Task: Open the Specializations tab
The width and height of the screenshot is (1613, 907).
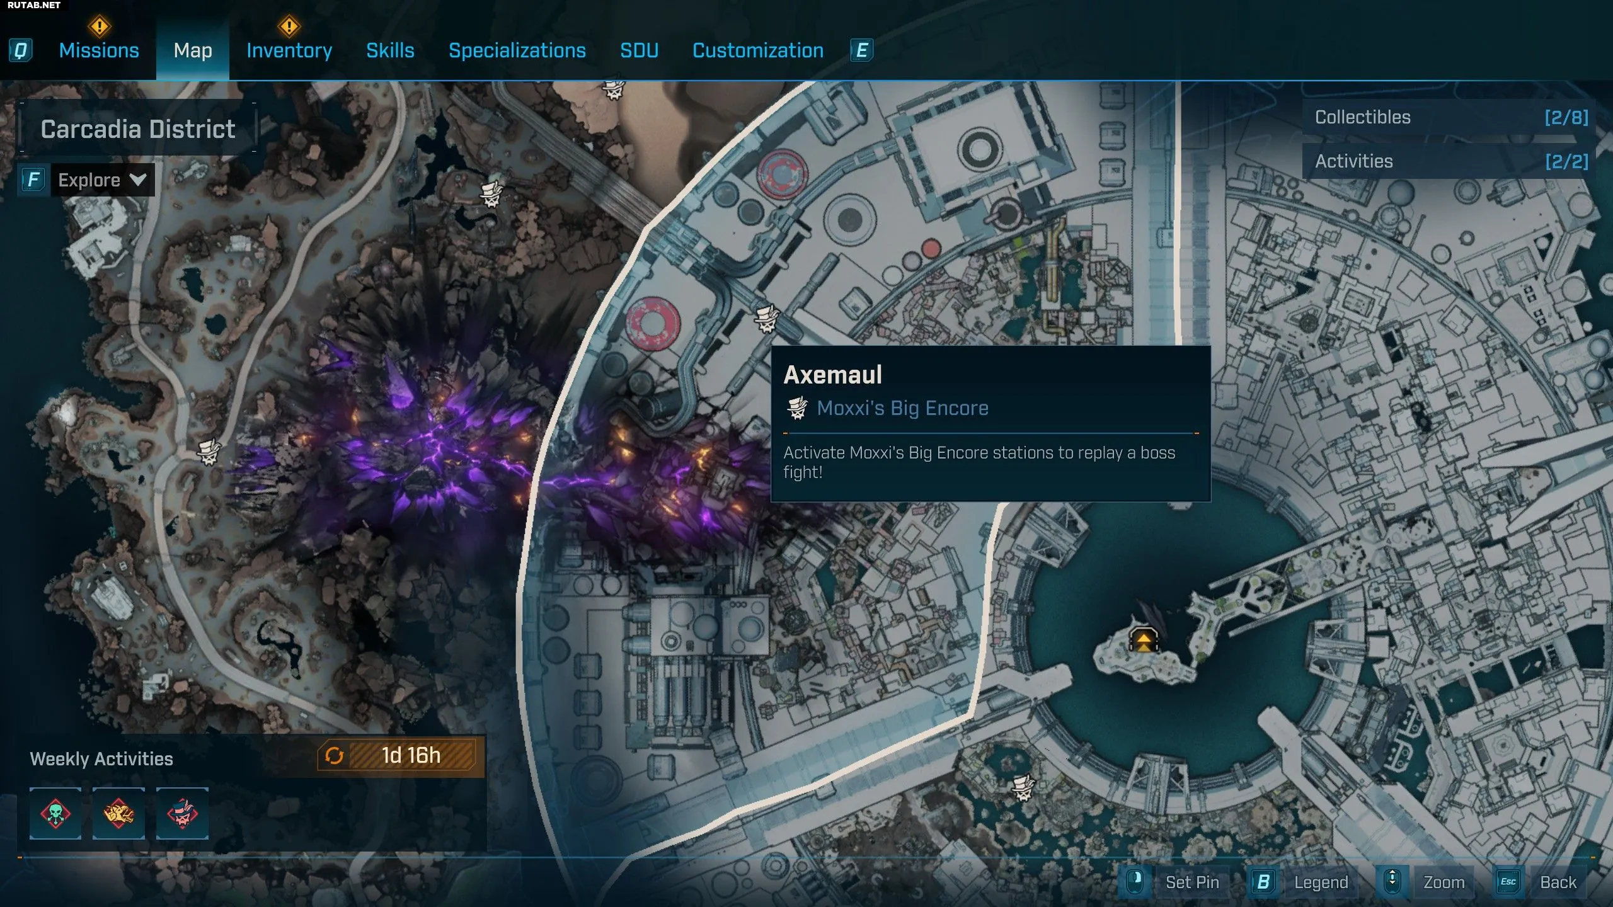Action: tap(517, 50)
